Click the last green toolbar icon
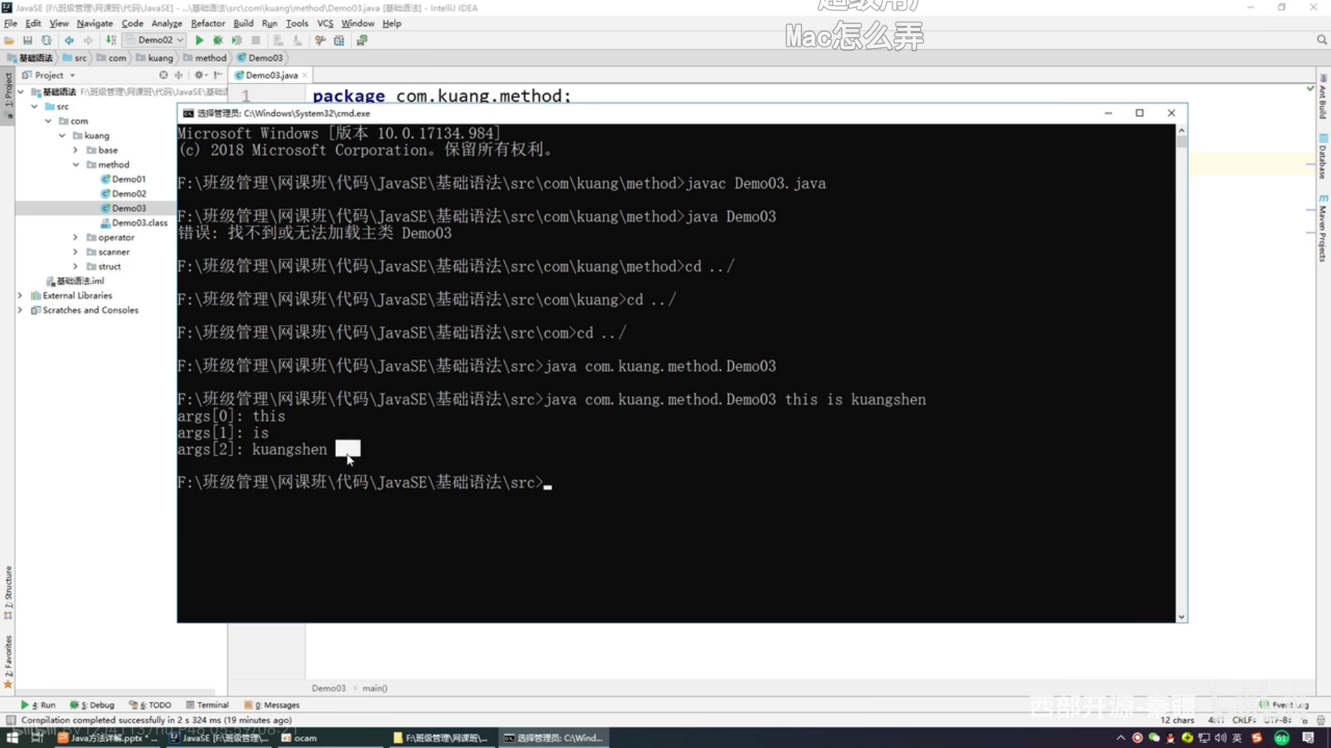The width and height of the screenshot is (1331, 748). (x=362, y=41)
